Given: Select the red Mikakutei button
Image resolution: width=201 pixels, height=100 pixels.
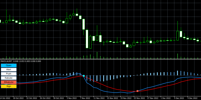Looking at the screenshot, I should click(x=9, y=82).
